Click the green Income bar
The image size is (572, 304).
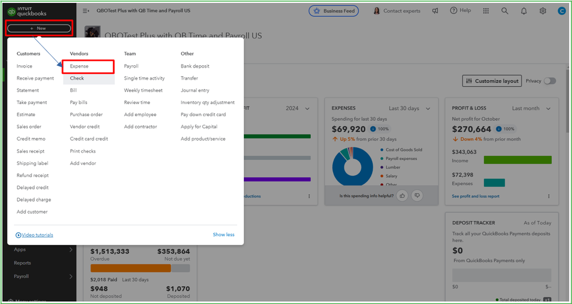click(518, 160)
